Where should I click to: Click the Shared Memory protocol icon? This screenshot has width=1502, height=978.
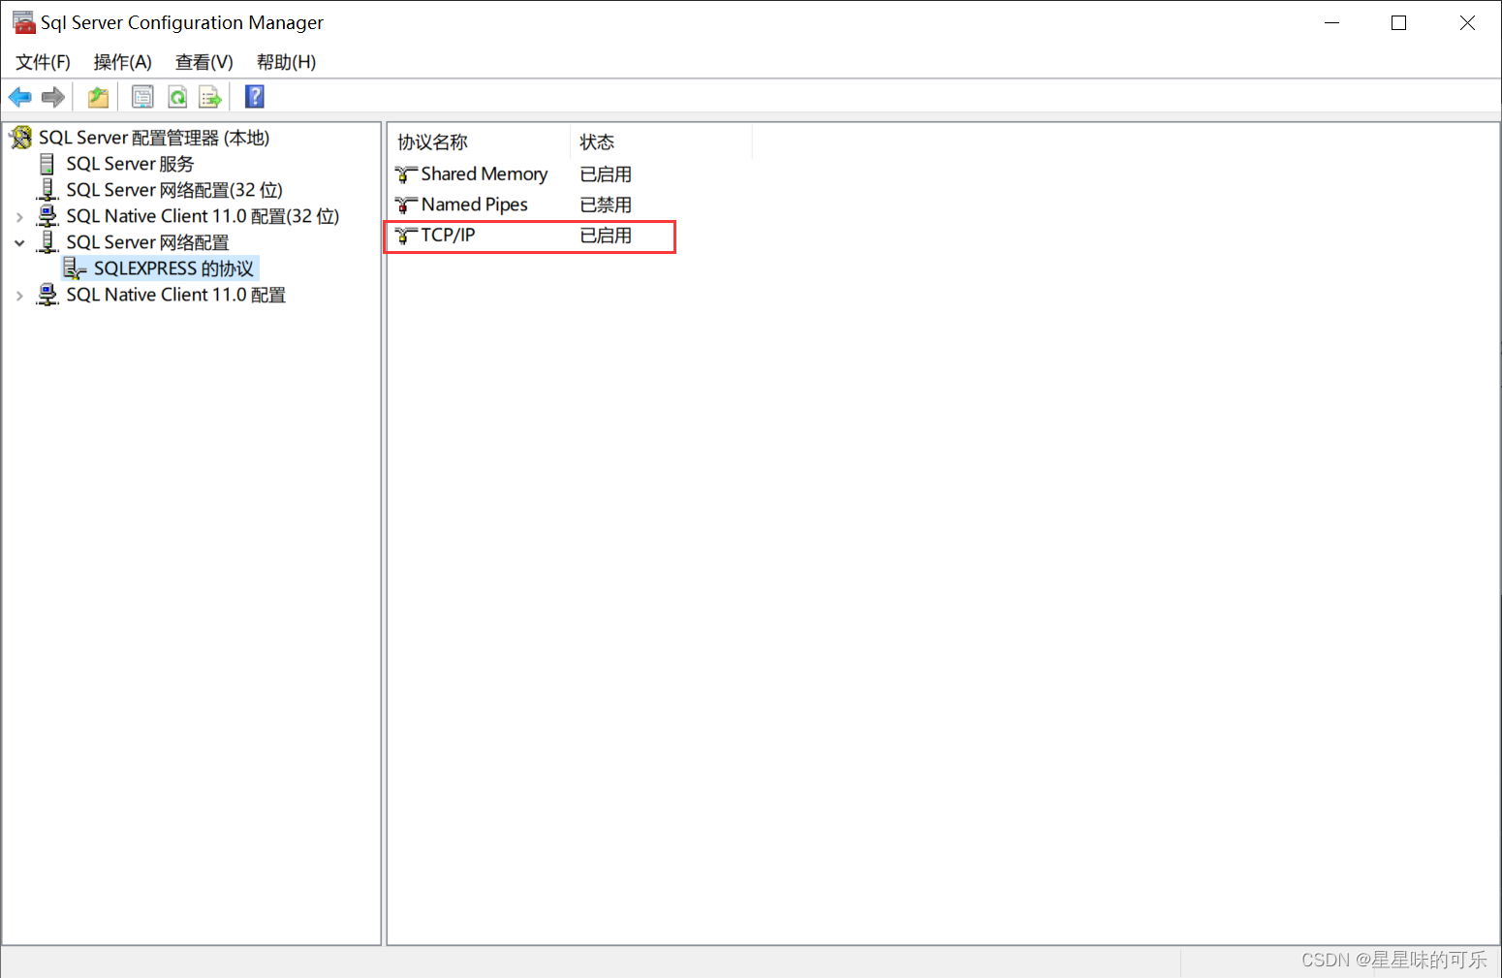coord(406,174)
